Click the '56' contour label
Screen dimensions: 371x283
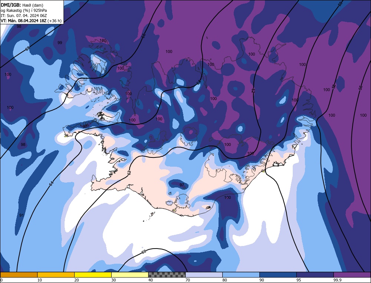pos(360,88)
